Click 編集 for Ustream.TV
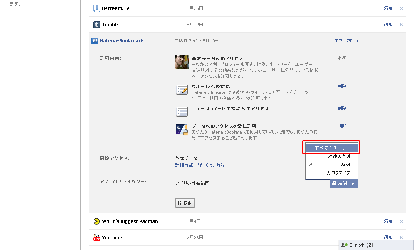Viewport: 420px width, 250px height. point(388,8)
